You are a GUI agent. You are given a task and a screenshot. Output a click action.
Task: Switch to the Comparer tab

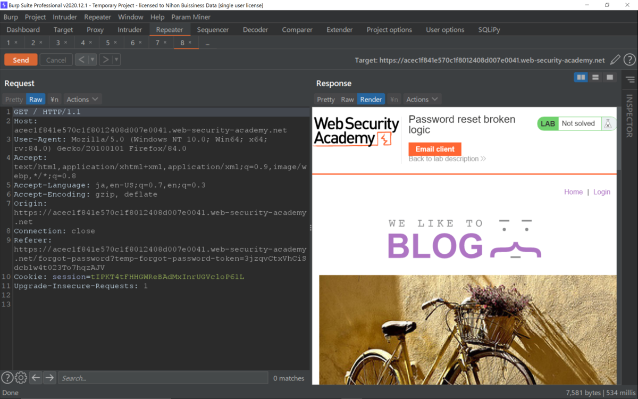[297, 30]
